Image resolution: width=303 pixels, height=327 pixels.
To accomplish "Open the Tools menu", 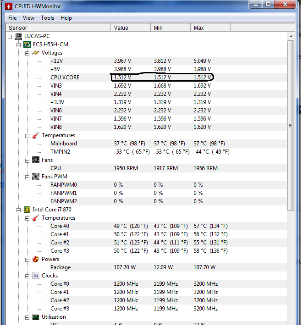I will point(47,18).
